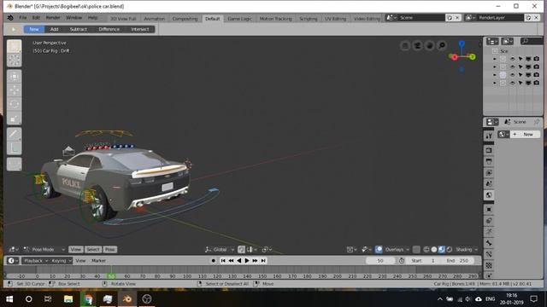The width and height of the screenshot is (547, 307).
Task: Activate the Scale tool
Action: (15, 118)
